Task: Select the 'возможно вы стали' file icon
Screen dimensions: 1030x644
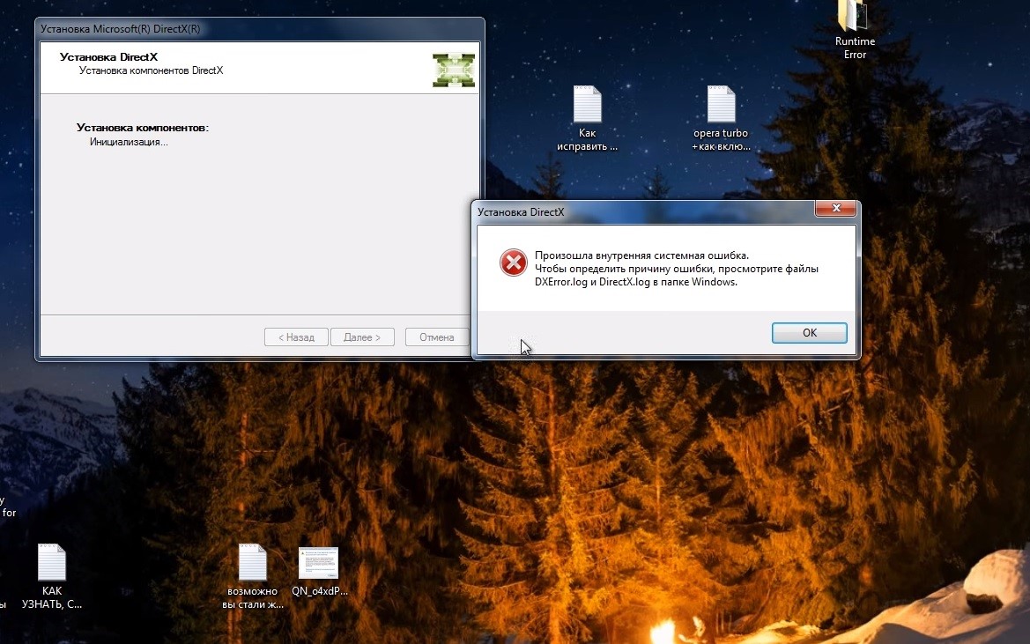Action: (x=252, y=562)
